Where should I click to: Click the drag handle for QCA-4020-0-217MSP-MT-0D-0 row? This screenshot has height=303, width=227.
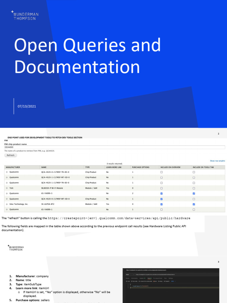7,199
